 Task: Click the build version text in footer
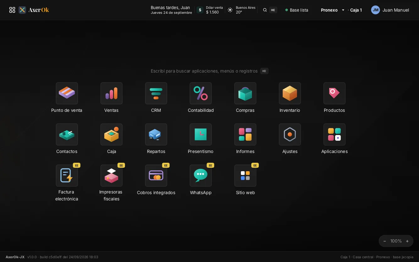63,257
